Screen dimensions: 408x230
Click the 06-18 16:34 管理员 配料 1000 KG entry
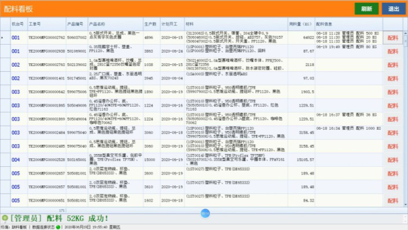coord(348,129)
